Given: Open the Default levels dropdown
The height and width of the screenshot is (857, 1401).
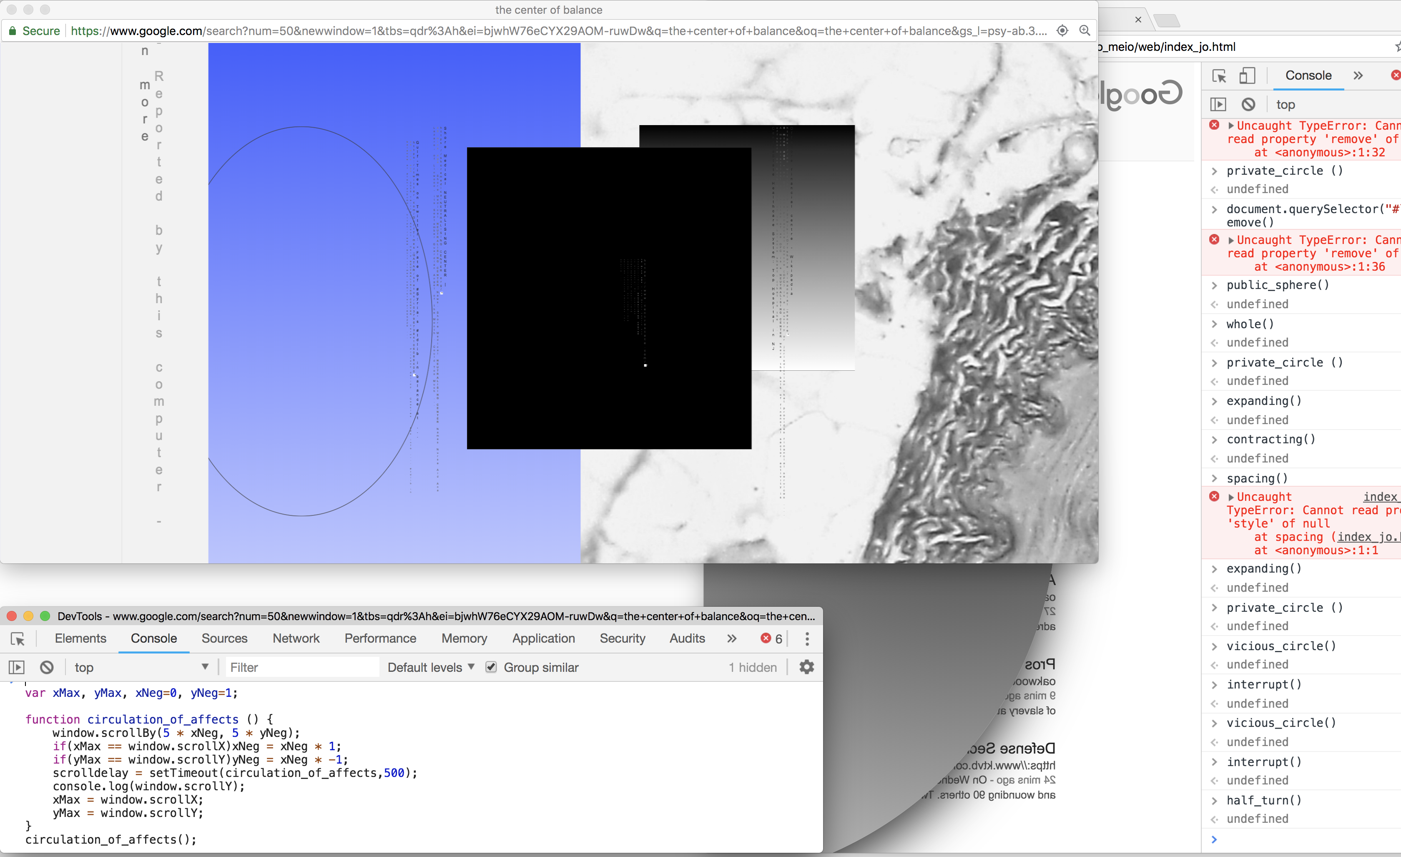Looking at the screenshot, I should tap(430, 667).
